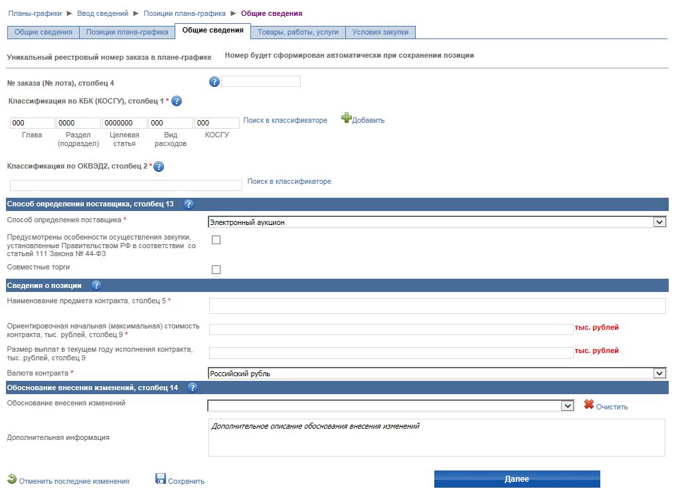Open help for Способ определения поставщика header
This screenshot has height=499, width=678.
click(x=189, y=204)
